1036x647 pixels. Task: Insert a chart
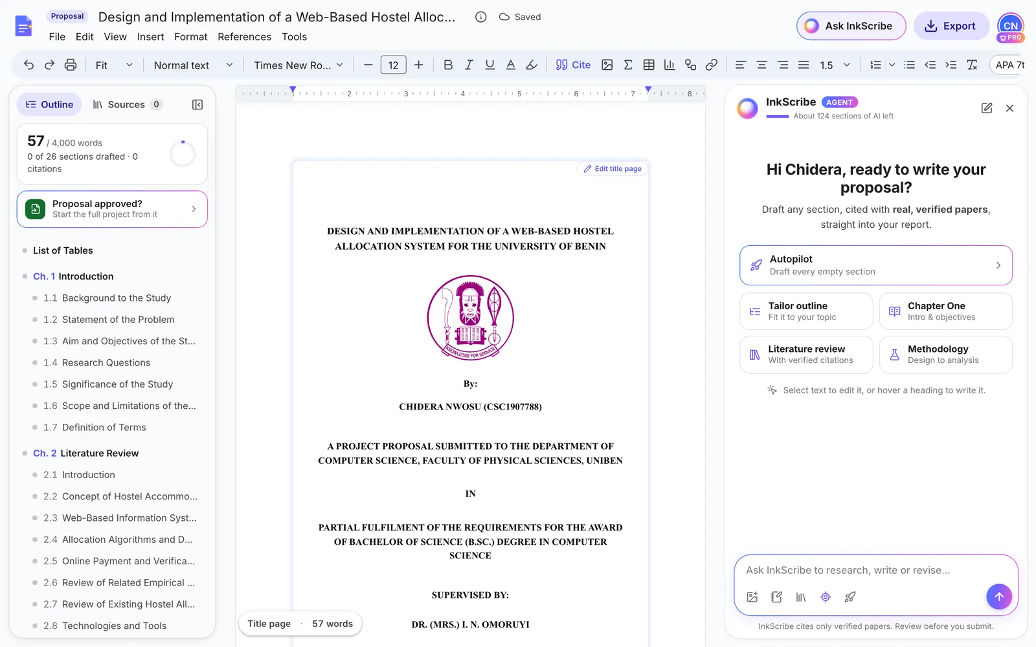670,65
